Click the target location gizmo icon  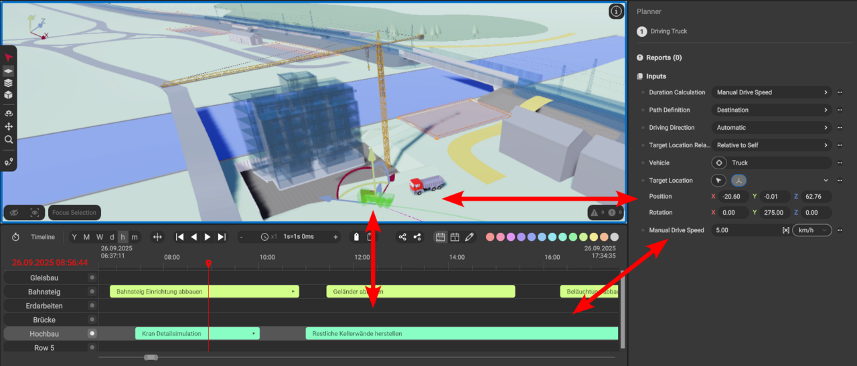tap(738, 181)
